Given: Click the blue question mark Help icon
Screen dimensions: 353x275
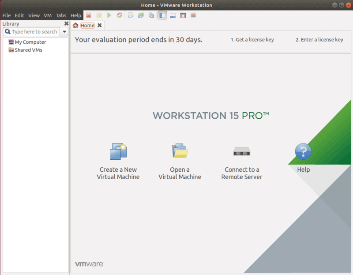Looking at the screenshot, I should [303, 151].
